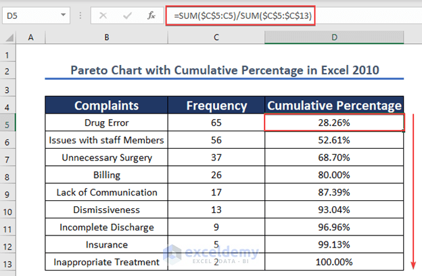Screen dimensions: 422x276
Task: Click the cell showing 28.26%
Action: 333,122
